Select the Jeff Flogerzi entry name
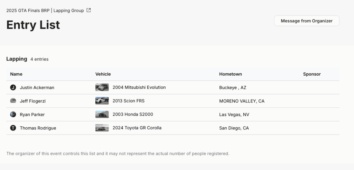 pyautogui.click(x=33, y=101)
